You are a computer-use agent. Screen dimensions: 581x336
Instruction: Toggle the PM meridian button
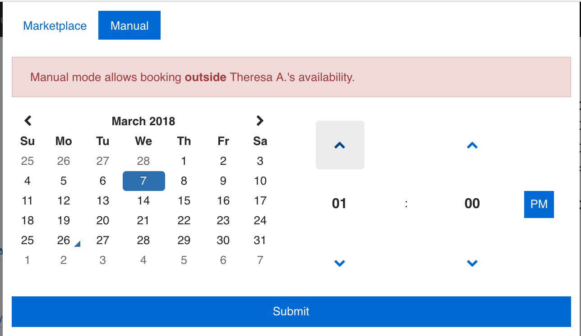tap(539, 204)
